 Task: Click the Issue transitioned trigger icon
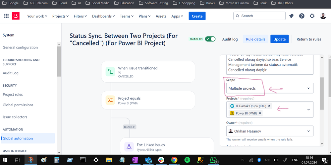click(x=110, y=72)
